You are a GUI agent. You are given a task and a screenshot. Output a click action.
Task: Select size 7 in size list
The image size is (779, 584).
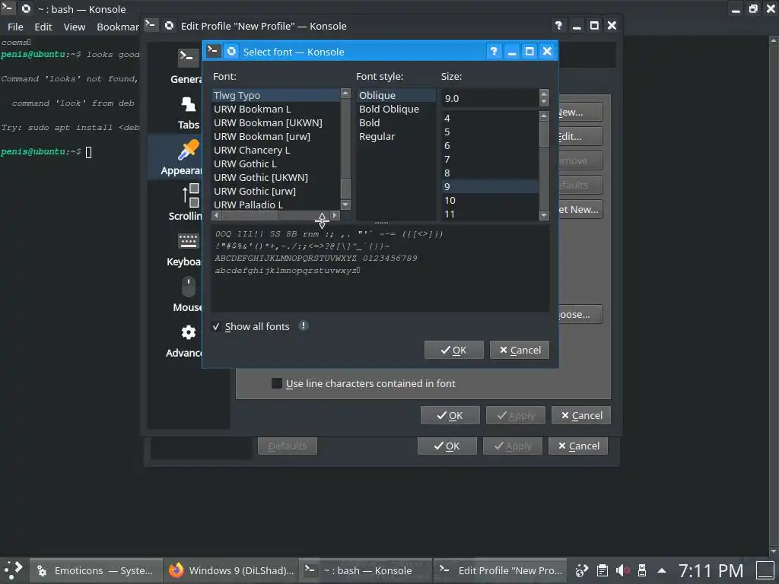click(x=491, y=160)
